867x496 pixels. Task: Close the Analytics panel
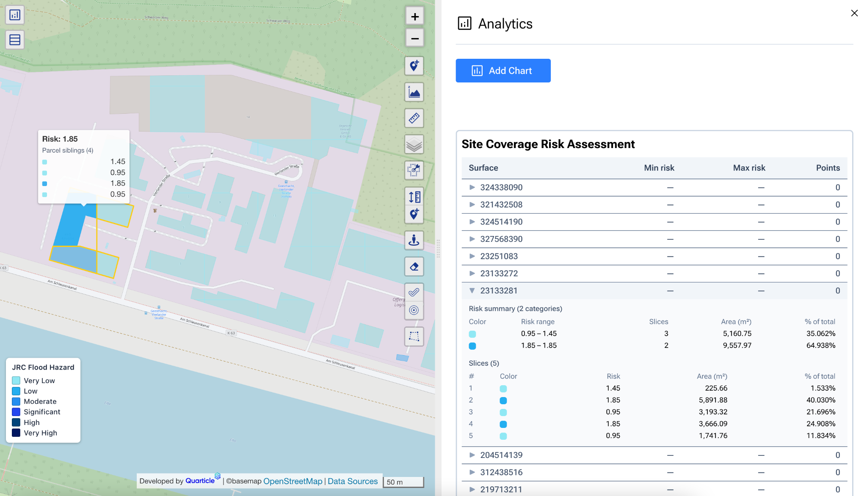coord(854,13)
